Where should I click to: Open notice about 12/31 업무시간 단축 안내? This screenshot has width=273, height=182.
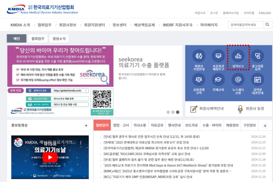(152, 137)
